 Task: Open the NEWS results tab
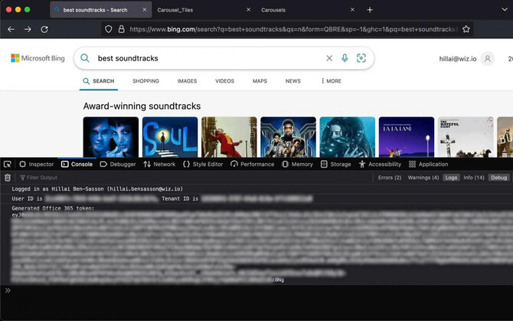(292, 81)
